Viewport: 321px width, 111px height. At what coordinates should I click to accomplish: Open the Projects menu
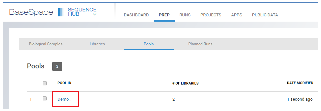(211, 15)
